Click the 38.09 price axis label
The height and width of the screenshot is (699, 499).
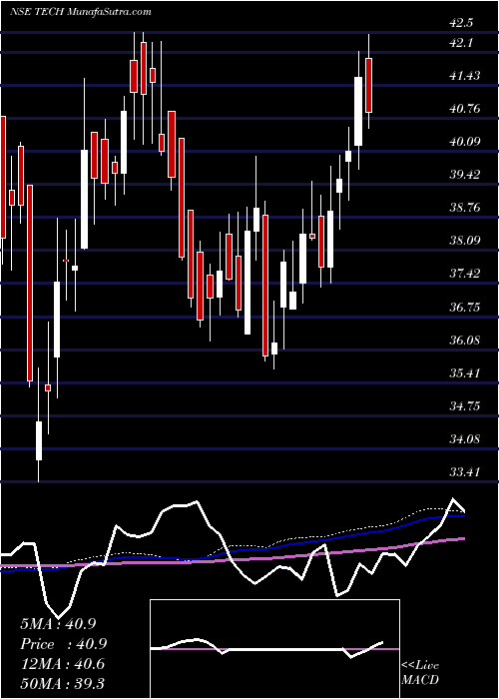(x=465, y=241)
